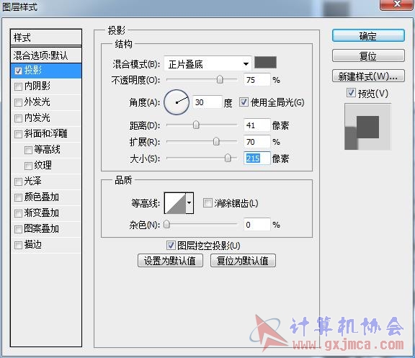Screen dimensions: 415x358
Task: Open the 混合模式 dropdown
Action: tap(207, 64)
